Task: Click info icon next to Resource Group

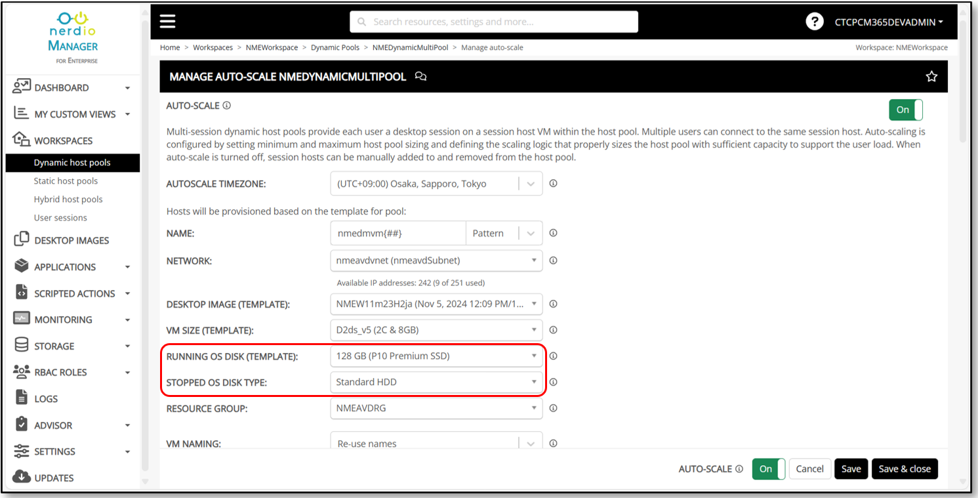Action: click(553, 408)
